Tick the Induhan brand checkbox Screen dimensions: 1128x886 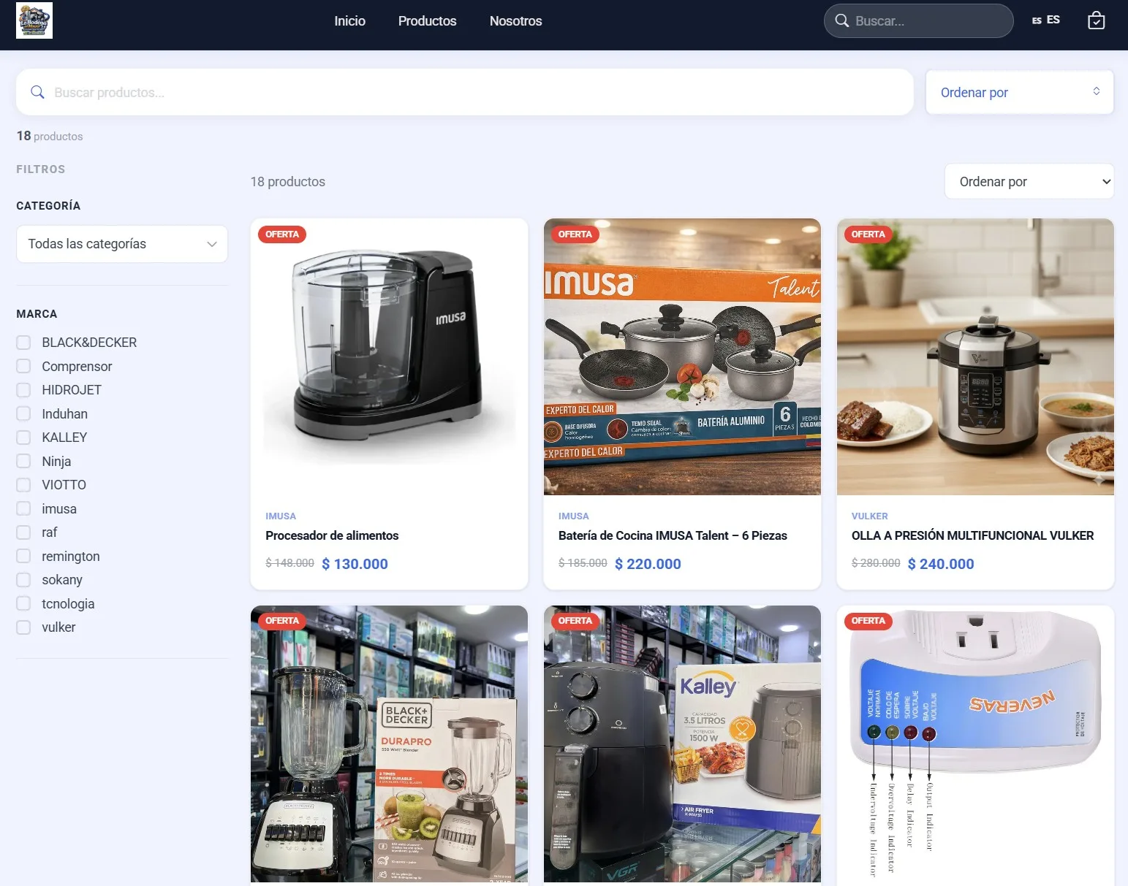[x=23, y=413]
